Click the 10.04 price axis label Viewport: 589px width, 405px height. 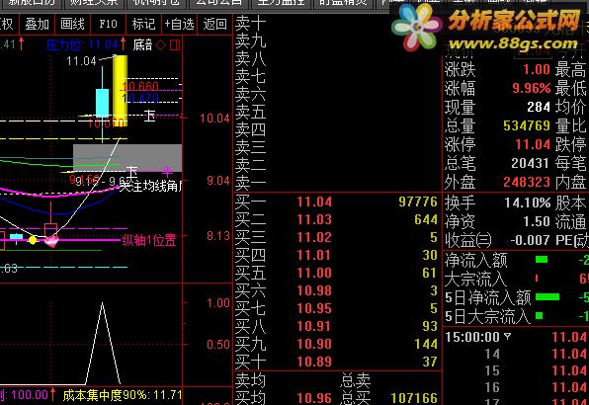pyautogui.click(x=214, y=119)
